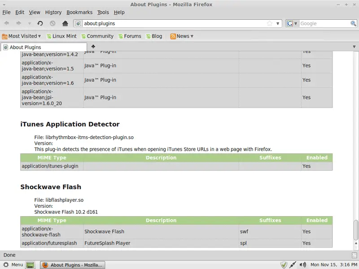Click iTunes table MIME Type header
Image resolution: width=359 pixels, height=269 pixels.
point(52,158)
